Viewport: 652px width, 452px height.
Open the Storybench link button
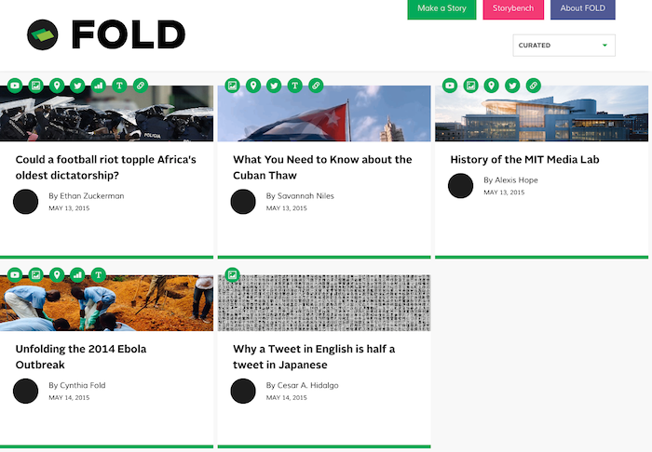click(513, 9)
